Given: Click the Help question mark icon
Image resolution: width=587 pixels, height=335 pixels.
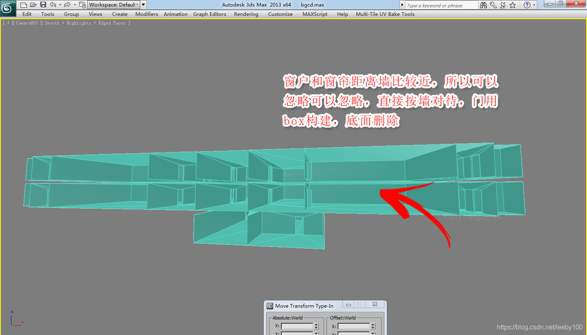Looking at the screenshot, I should click(x=527, y=5).
